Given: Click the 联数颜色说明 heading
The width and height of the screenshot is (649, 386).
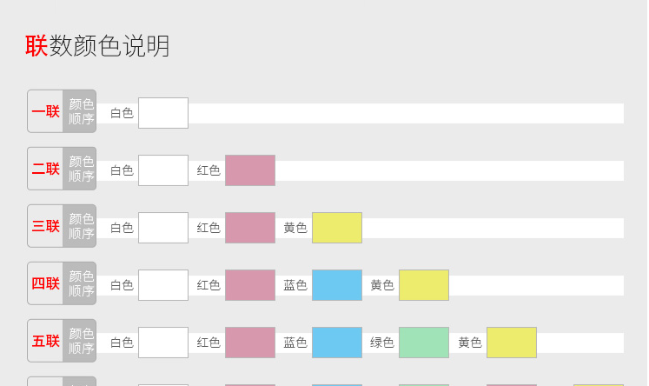Looking at the screenshot, I should click(x=97, y=45).
